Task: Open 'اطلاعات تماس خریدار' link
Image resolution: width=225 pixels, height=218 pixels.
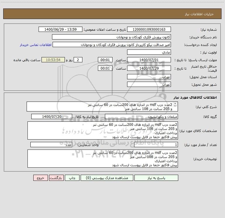Action: pyautogui.click(x=36, y=45)
